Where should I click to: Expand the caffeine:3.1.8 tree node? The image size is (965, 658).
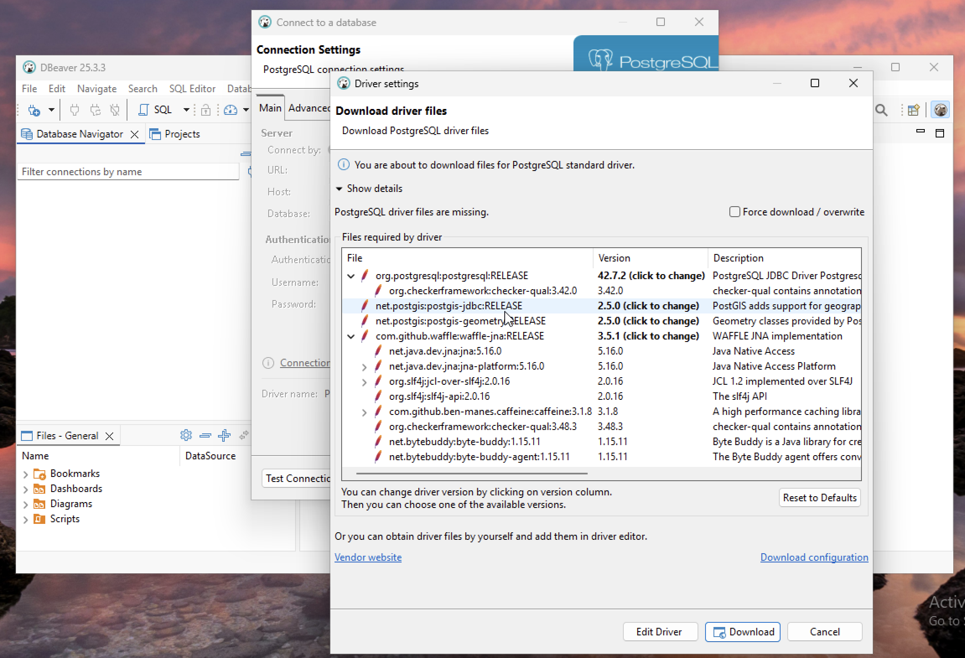pyautogui.click(x=364, y=412)
